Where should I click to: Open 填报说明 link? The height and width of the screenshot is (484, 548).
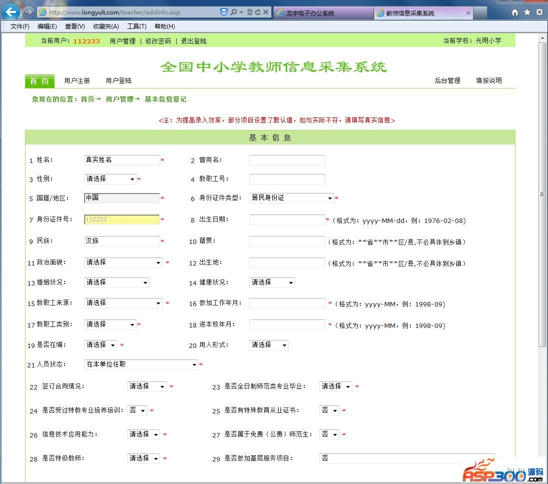pyautogui.click(x=489, y=80)
